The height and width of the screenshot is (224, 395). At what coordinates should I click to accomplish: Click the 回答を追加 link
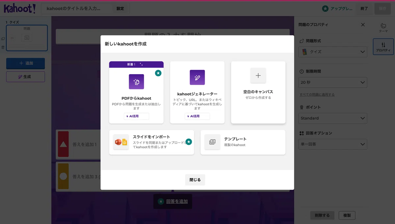click(177, 202)
